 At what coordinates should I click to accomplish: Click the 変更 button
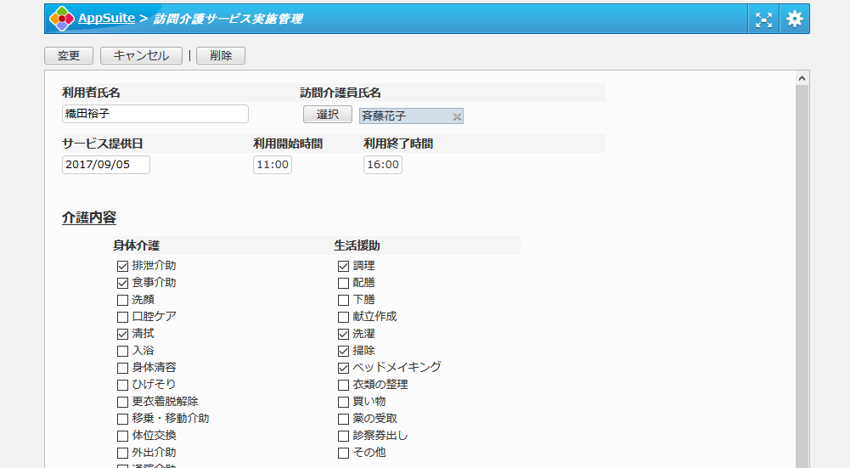(69, 56)
